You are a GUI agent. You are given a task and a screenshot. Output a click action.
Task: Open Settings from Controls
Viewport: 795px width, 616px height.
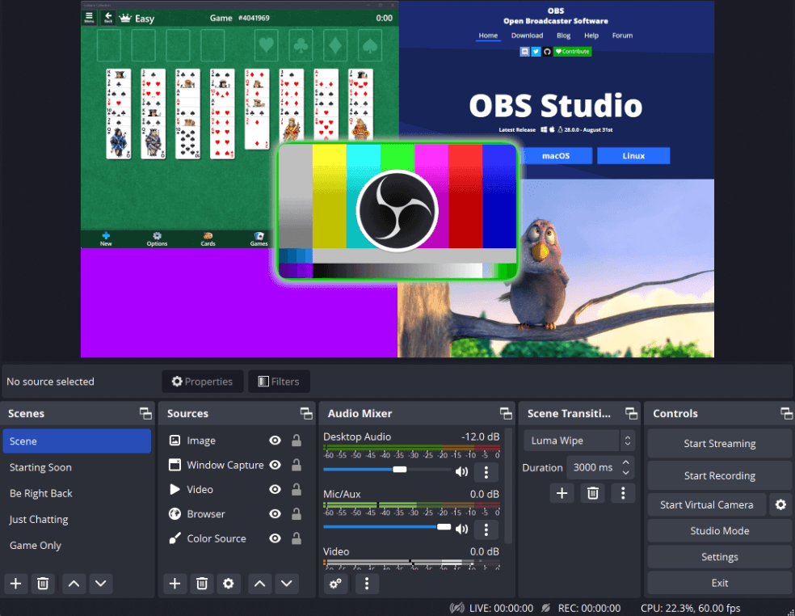click(x=719, y=557)
